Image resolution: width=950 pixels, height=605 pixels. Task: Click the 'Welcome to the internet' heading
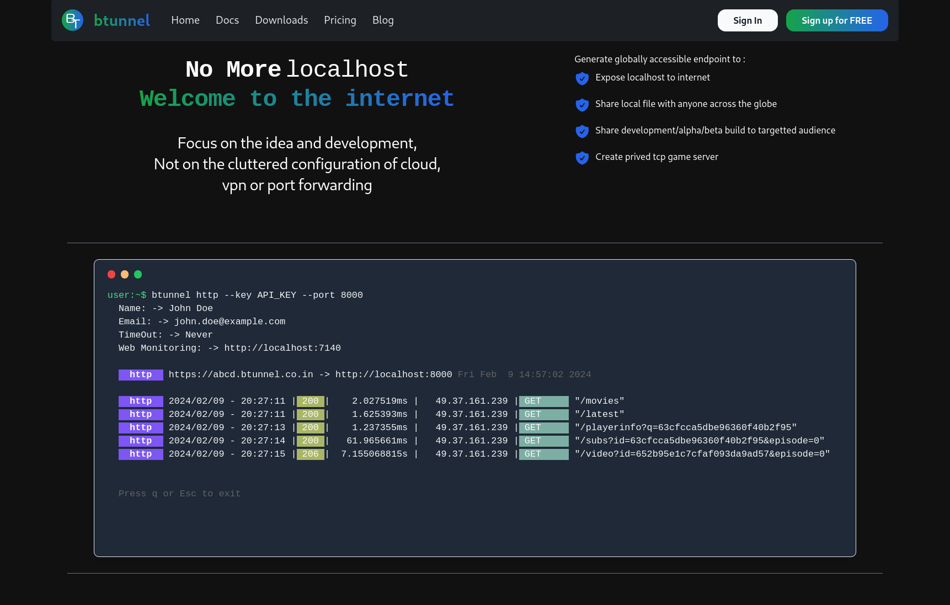(x=297, y=99)
